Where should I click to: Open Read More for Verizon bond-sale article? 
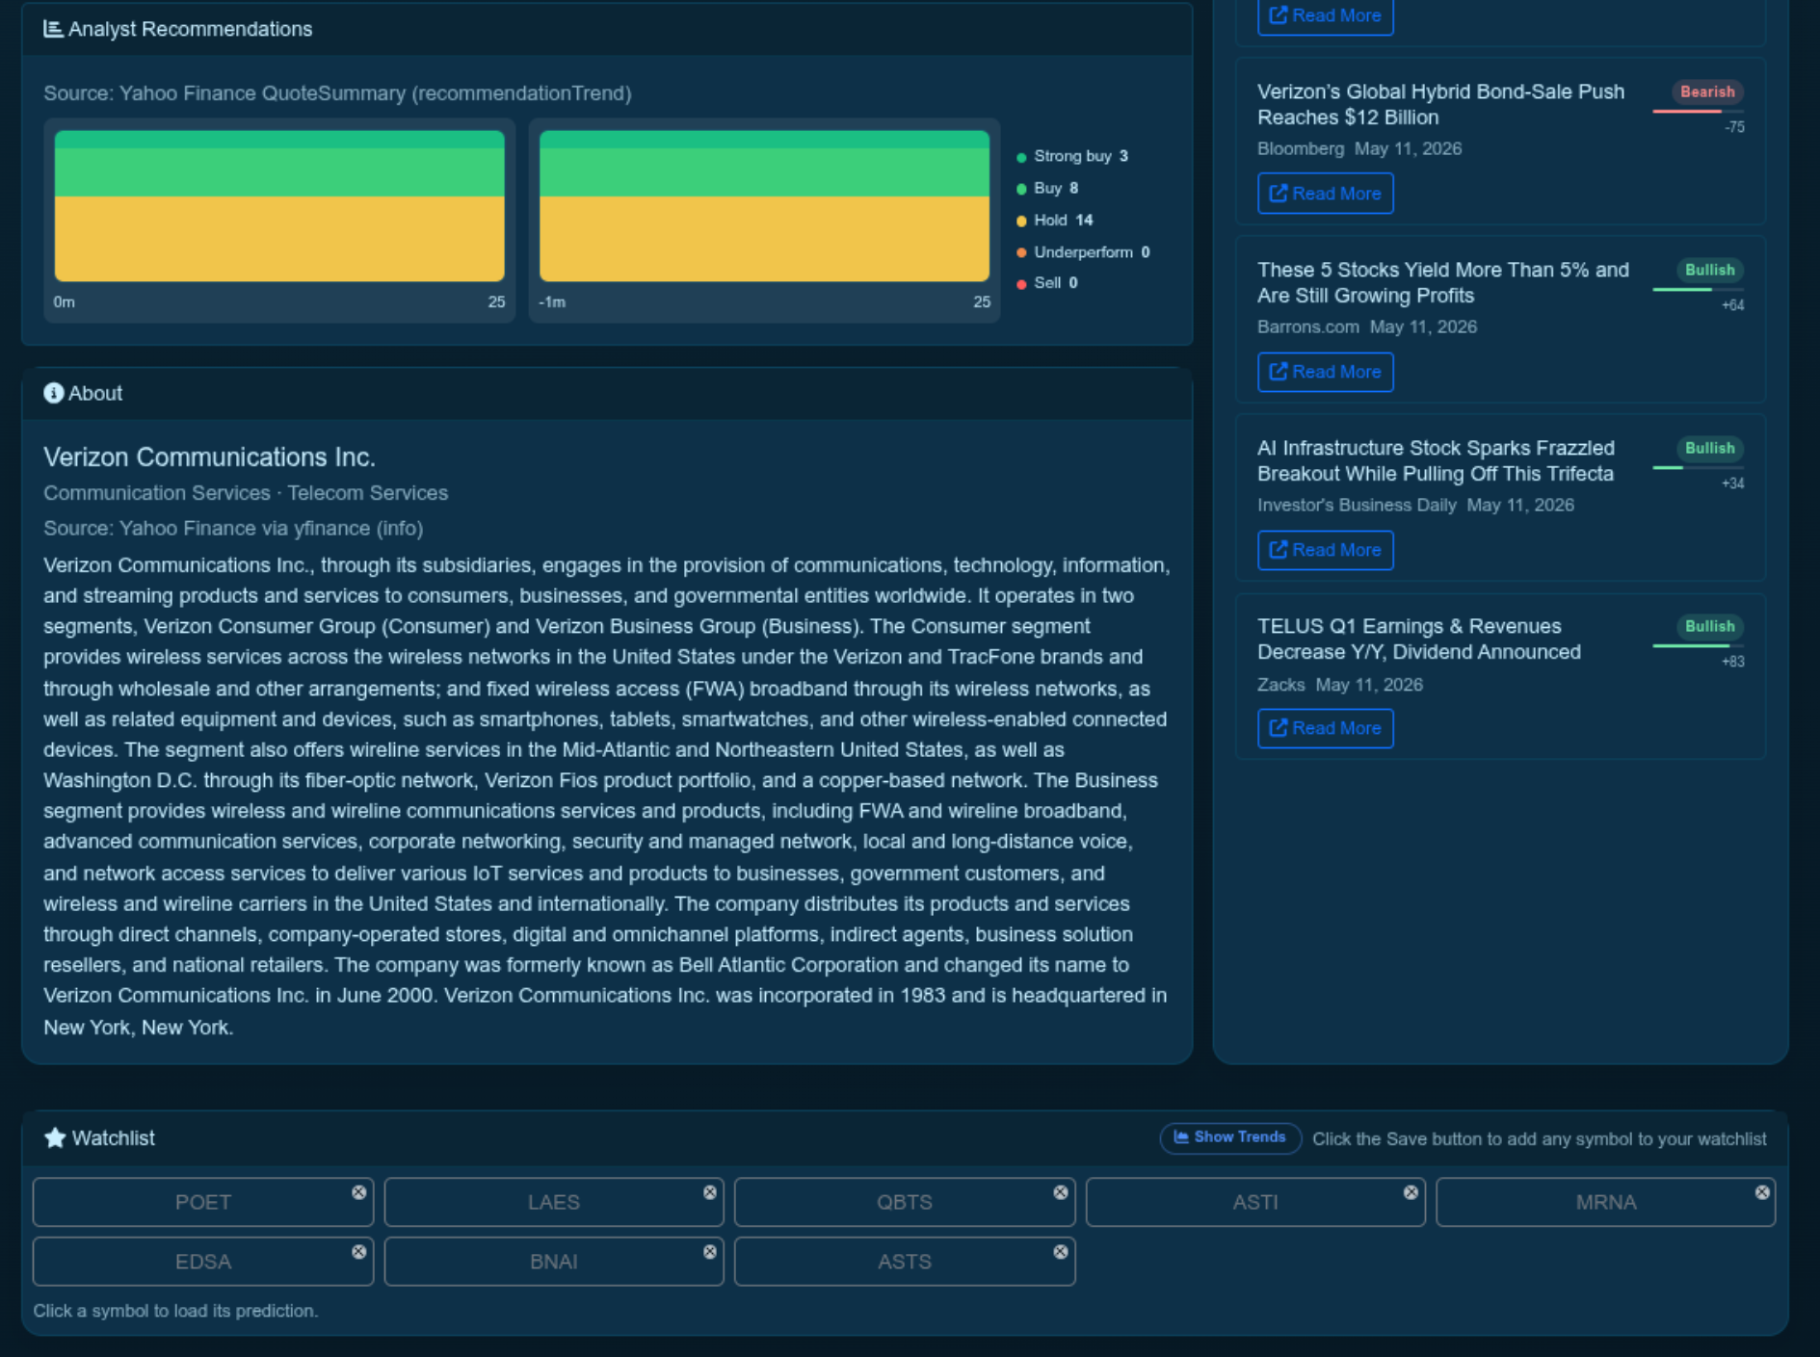(x=1325, y=194)
